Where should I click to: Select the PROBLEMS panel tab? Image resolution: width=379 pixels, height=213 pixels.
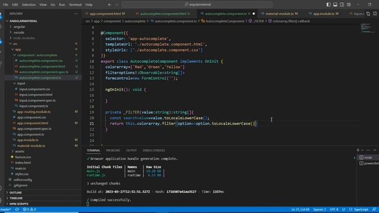113,150
